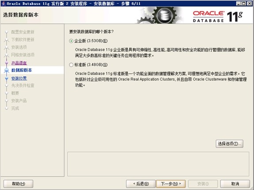Cancel installation with the 取消 button
Viewport: 254px width, 190px height.
click(235, 184)
